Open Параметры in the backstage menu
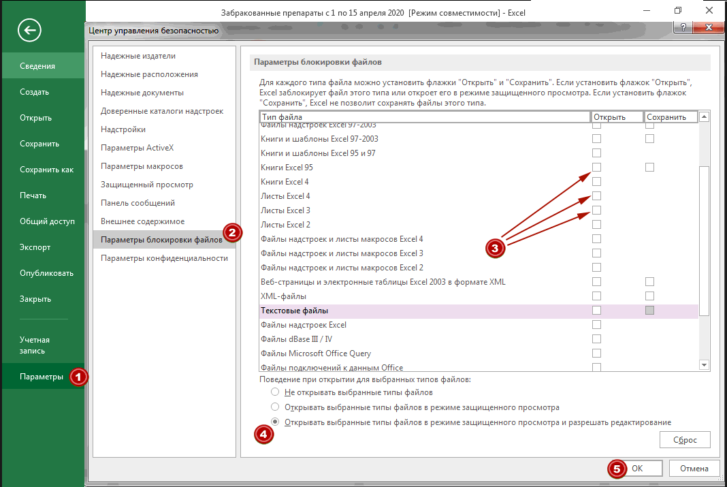 coord(43,377)
